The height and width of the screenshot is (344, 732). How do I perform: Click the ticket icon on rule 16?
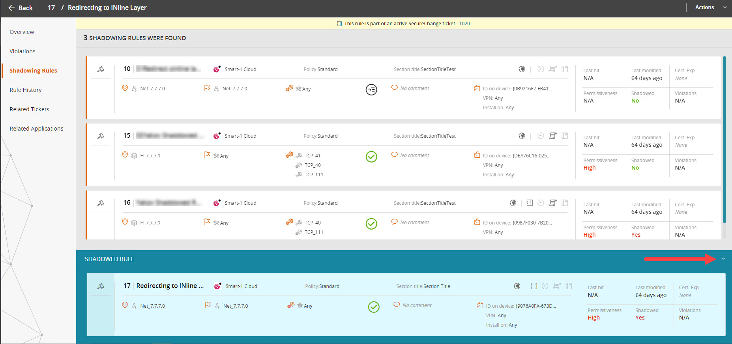pyautogui.click(x=530, y=203)
